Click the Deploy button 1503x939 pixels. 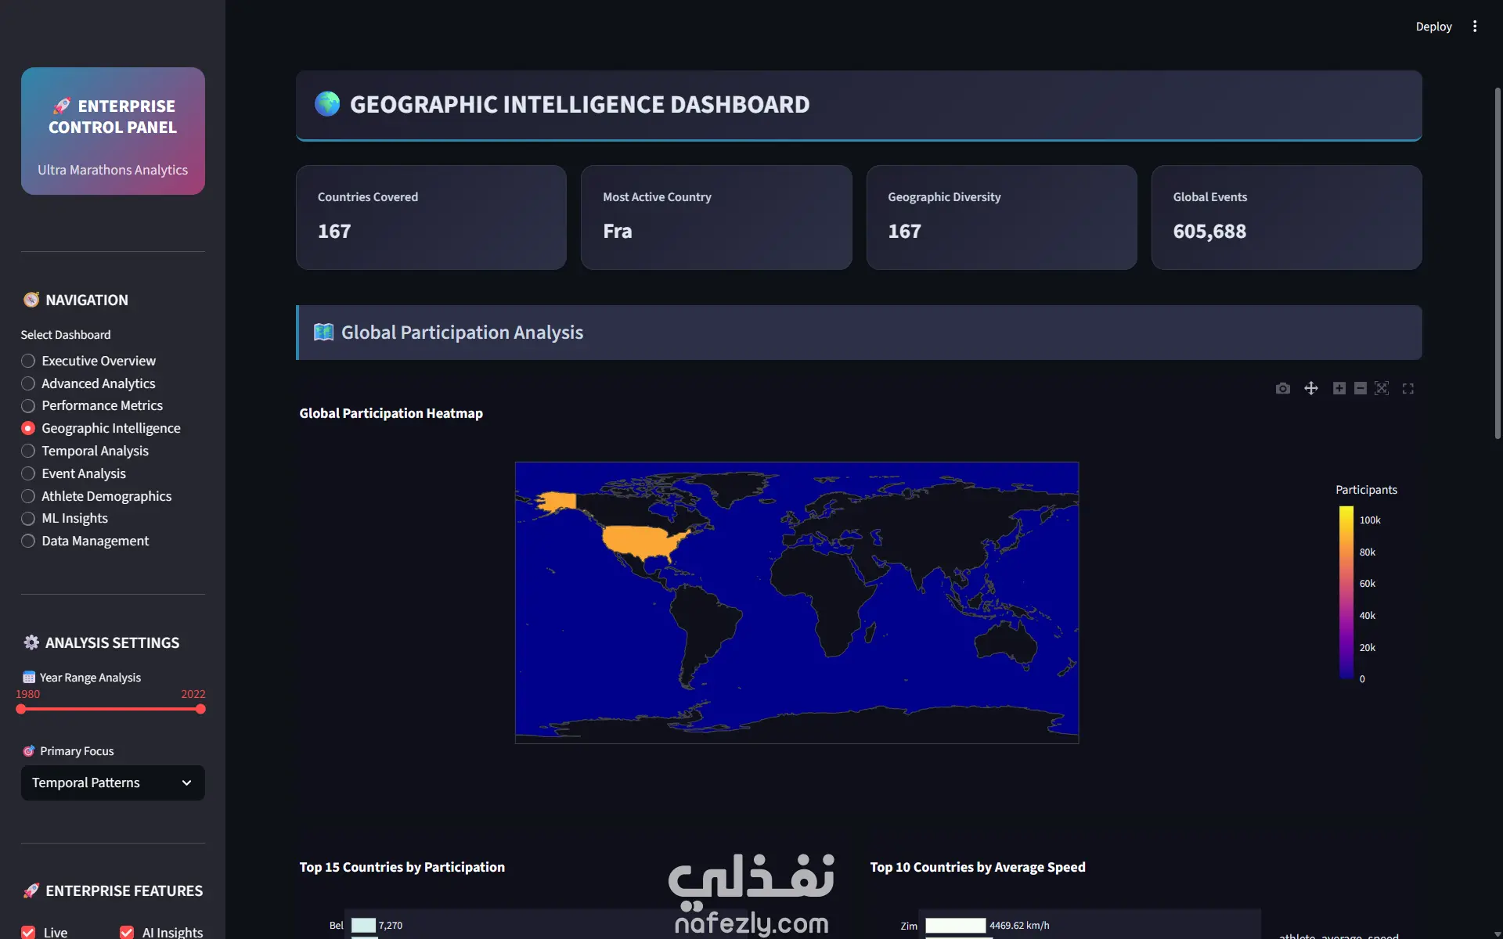point(1433,27)
